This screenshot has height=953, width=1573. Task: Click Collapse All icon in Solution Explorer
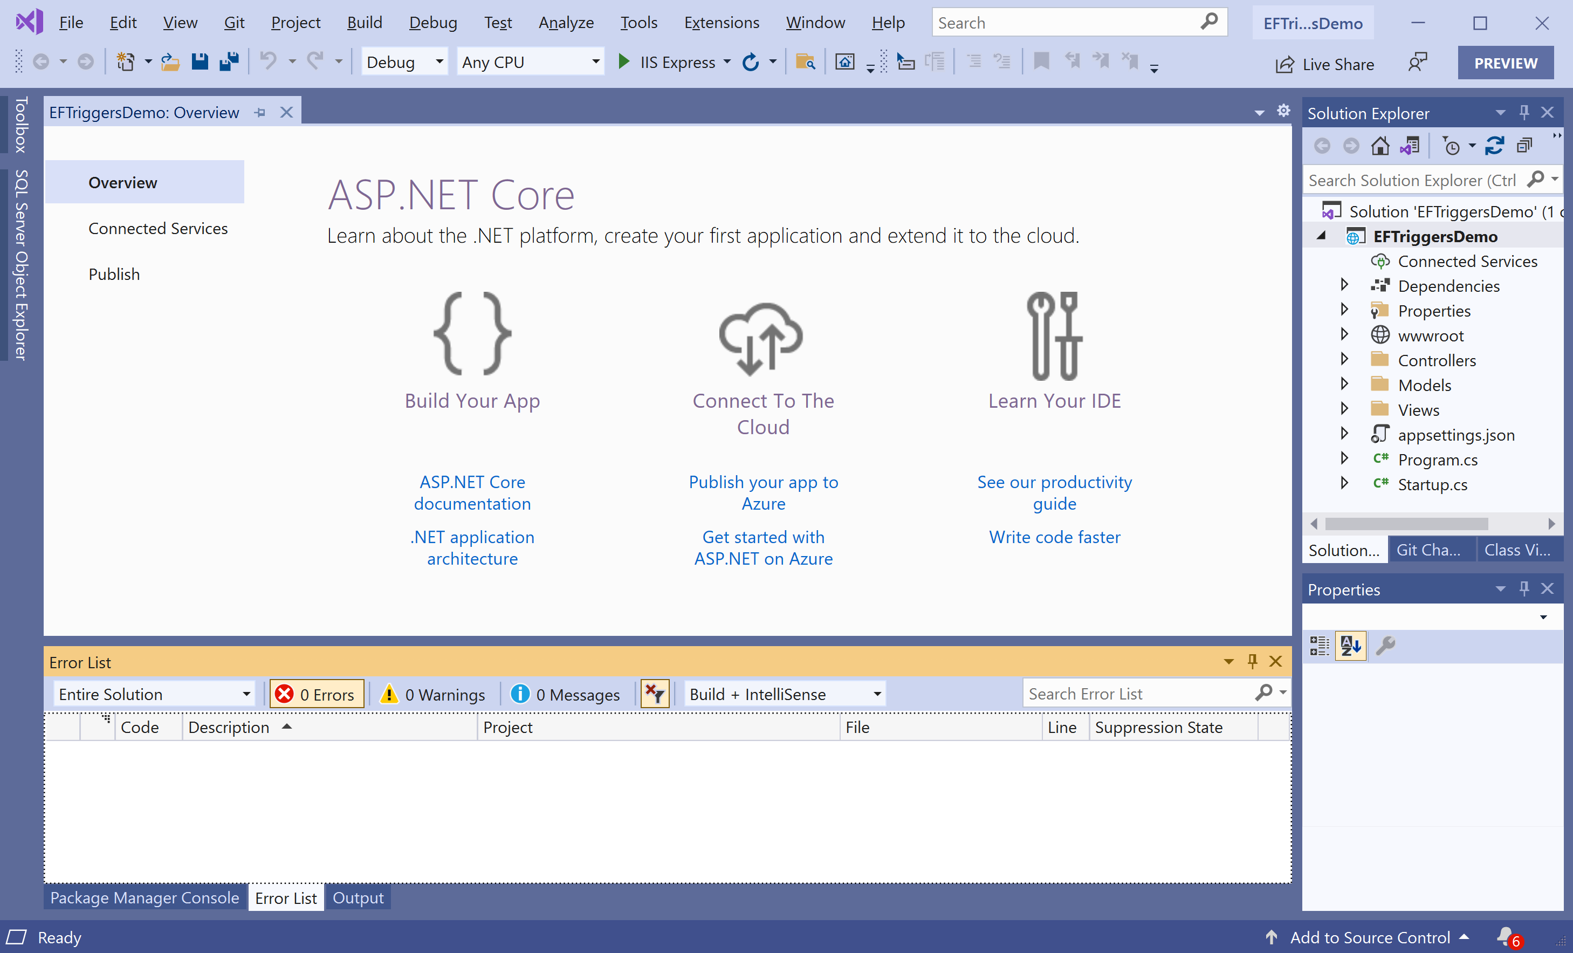[1524, 146]
